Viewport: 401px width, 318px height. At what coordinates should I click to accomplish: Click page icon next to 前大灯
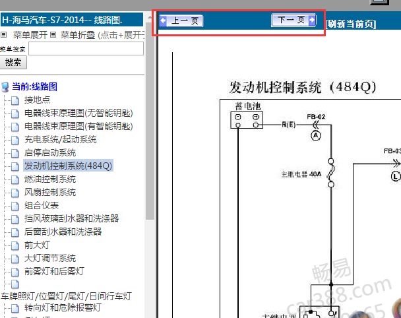tap(15, 246)
